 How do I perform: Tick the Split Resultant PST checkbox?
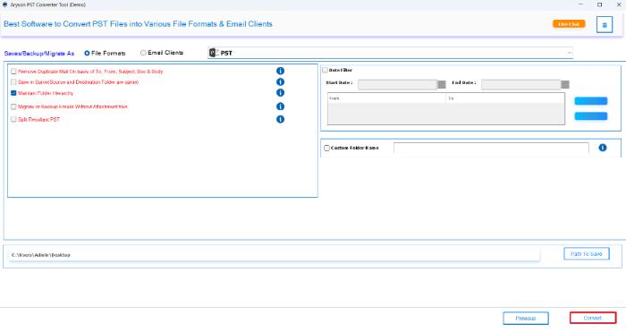coord(13,119)
